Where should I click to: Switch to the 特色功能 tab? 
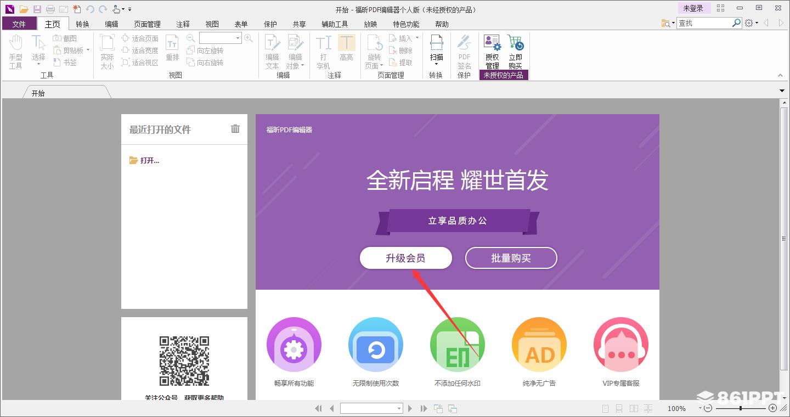pos(406,24)
